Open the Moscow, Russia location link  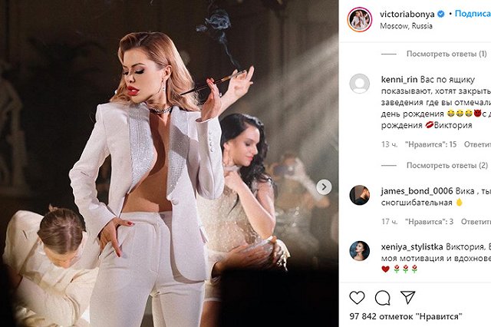[x=406, y=26]
